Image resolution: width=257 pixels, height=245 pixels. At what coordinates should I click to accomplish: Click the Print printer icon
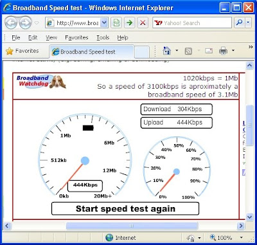point(223,51)
